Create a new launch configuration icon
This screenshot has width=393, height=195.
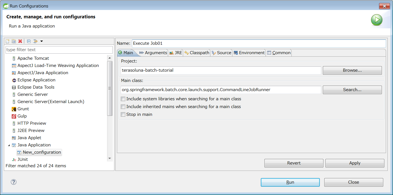point(8,41)
